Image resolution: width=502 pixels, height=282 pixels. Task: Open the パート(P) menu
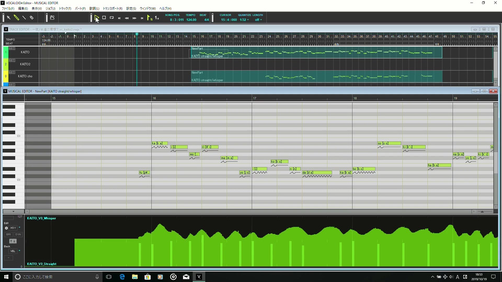pos(80,9)
